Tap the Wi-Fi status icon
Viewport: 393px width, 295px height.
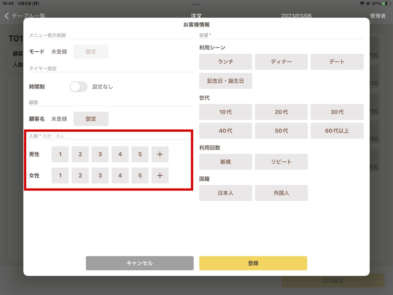pyautogui.click(x=362, y=4)
